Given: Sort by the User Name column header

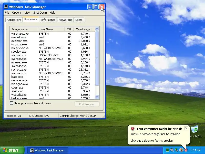Looking at the screenshot, I should click(51, 29).
